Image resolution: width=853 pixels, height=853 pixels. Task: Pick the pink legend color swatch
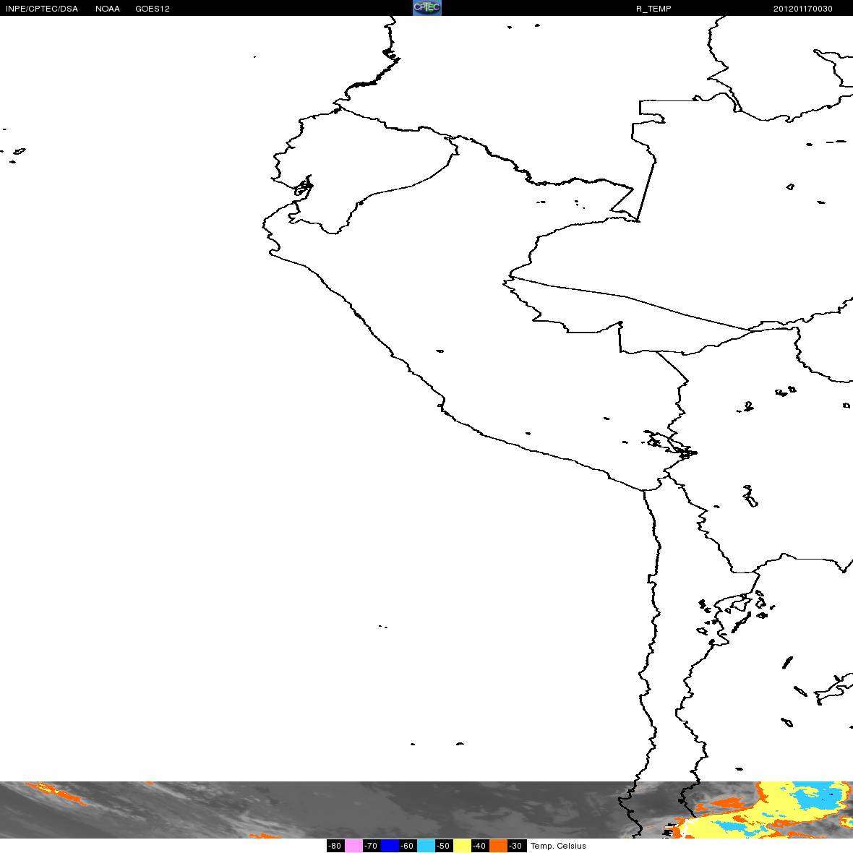[353, 846]
